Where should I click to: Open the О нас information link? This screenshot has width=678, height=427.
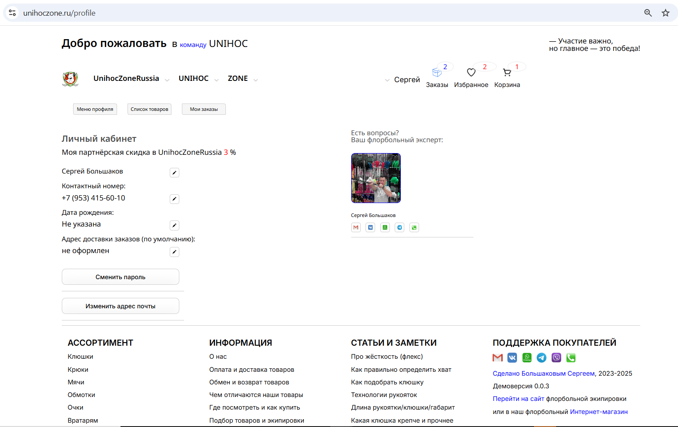[218, 357]
